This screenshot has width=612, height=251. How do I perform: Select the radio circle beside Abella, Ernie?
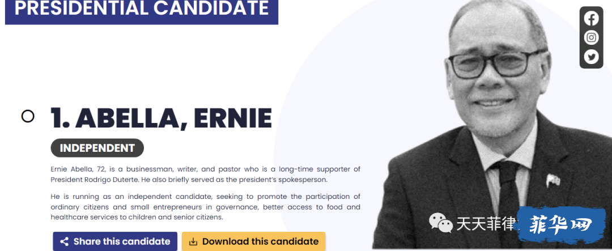point(28,116)
